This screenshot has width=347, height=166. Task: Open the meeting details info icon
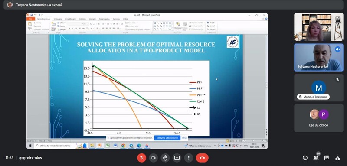305,158
